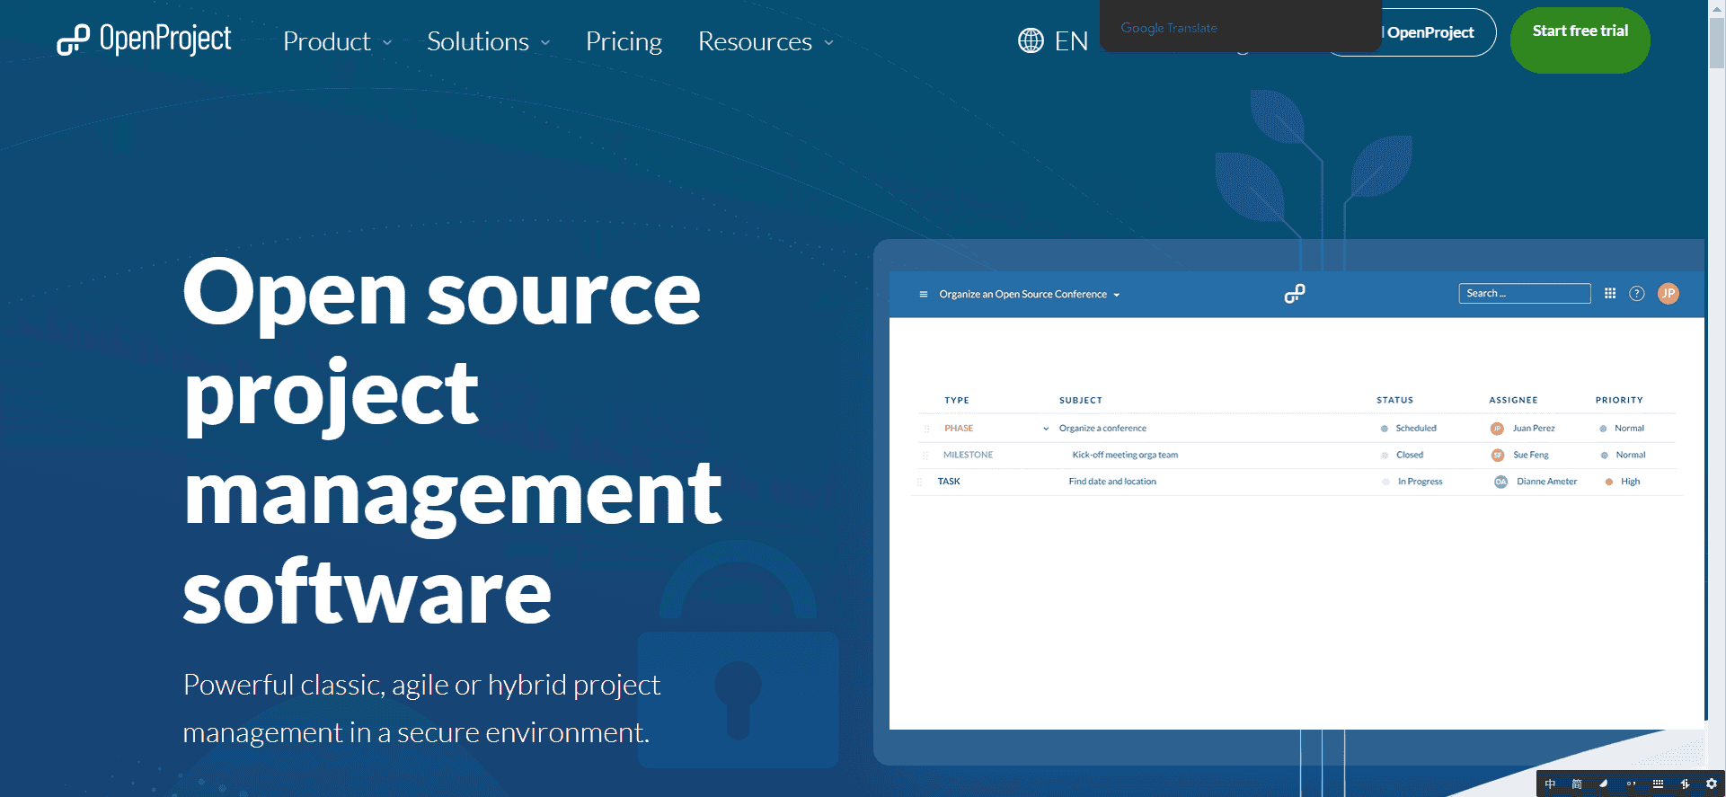Click the JP user avatar
The width and height of the screenshot is (1726, 797).
[x=1668, y=294]
